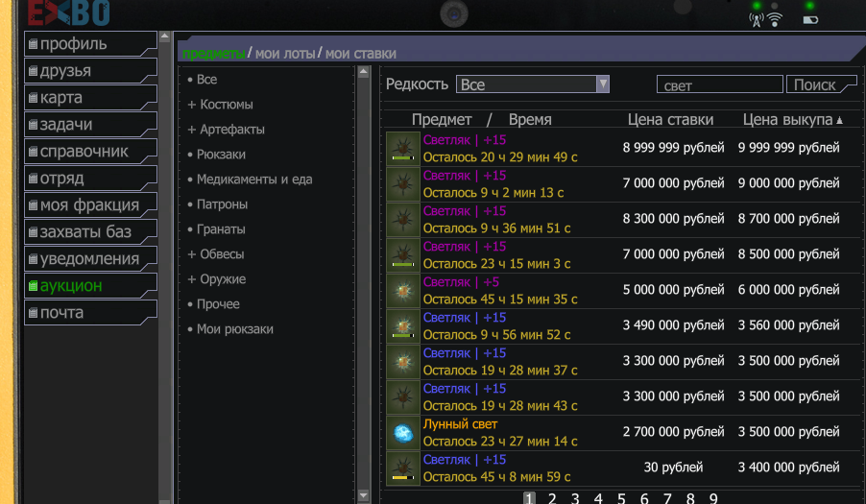Open the карта section
This screenshot has height=504, width=866.
click(90, 98)
